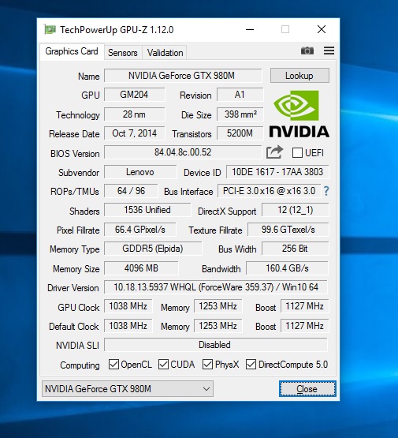
Task: Click the "BIOS Version" label
Action: click(x=75, y=154)
